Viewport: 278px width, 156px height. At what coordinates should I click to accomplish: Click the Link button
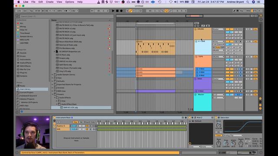pos(19,11)
